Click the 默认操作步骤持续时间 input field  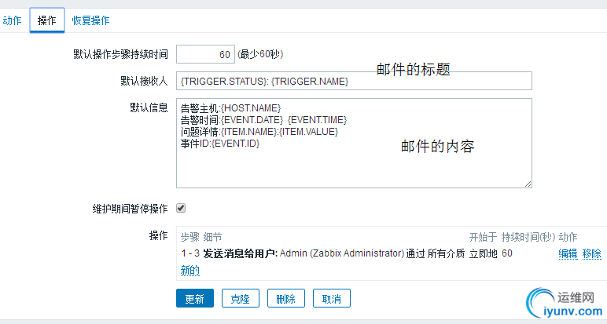tap(205, 54)
